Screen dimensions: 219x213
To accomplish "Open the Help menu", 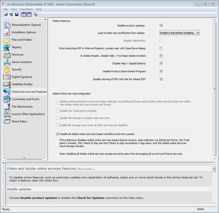I will [x=39, y=9].
